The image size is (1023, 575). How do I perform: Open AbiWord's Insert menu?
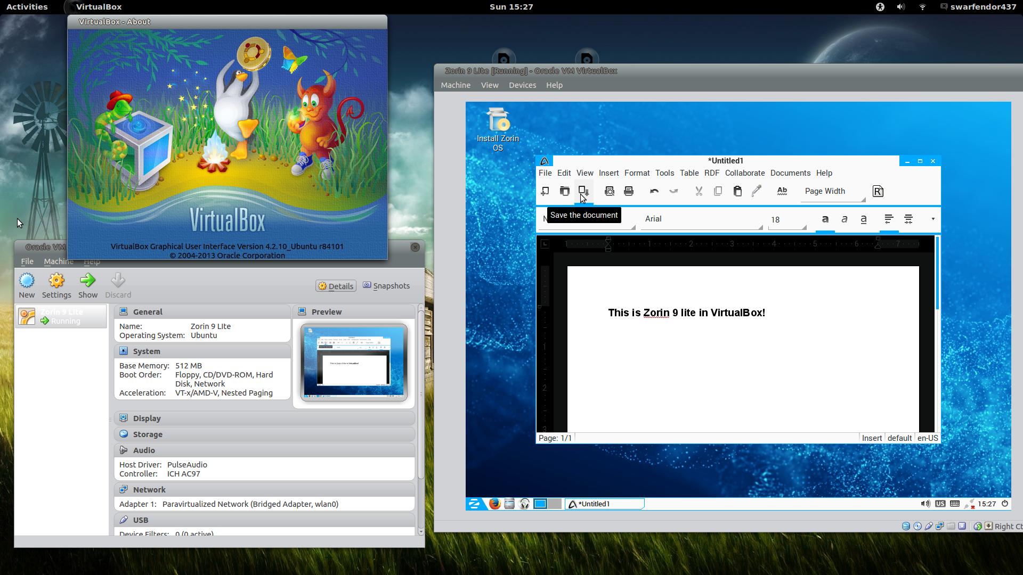coord(608,173)
